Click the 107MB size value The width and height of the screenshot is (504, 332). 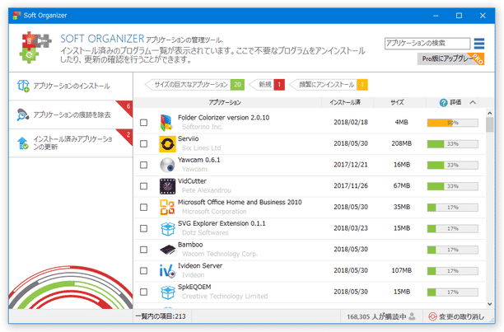pos(401,271)
